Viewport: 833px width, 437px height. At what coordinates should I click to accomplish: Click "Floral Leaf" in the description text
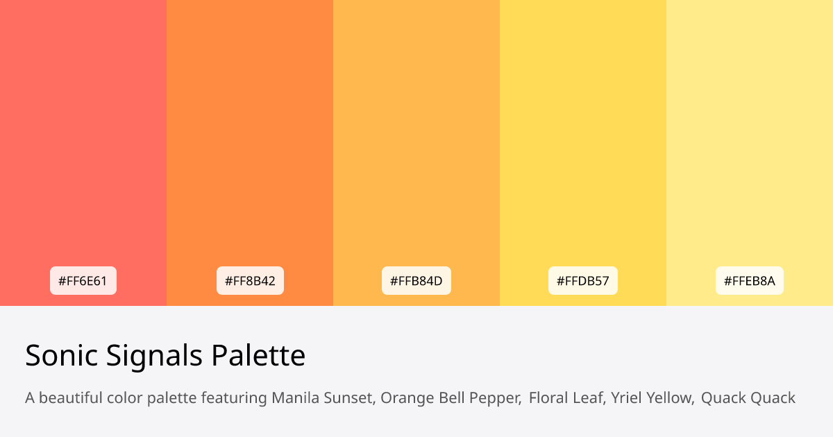click(x=566, y=398)
